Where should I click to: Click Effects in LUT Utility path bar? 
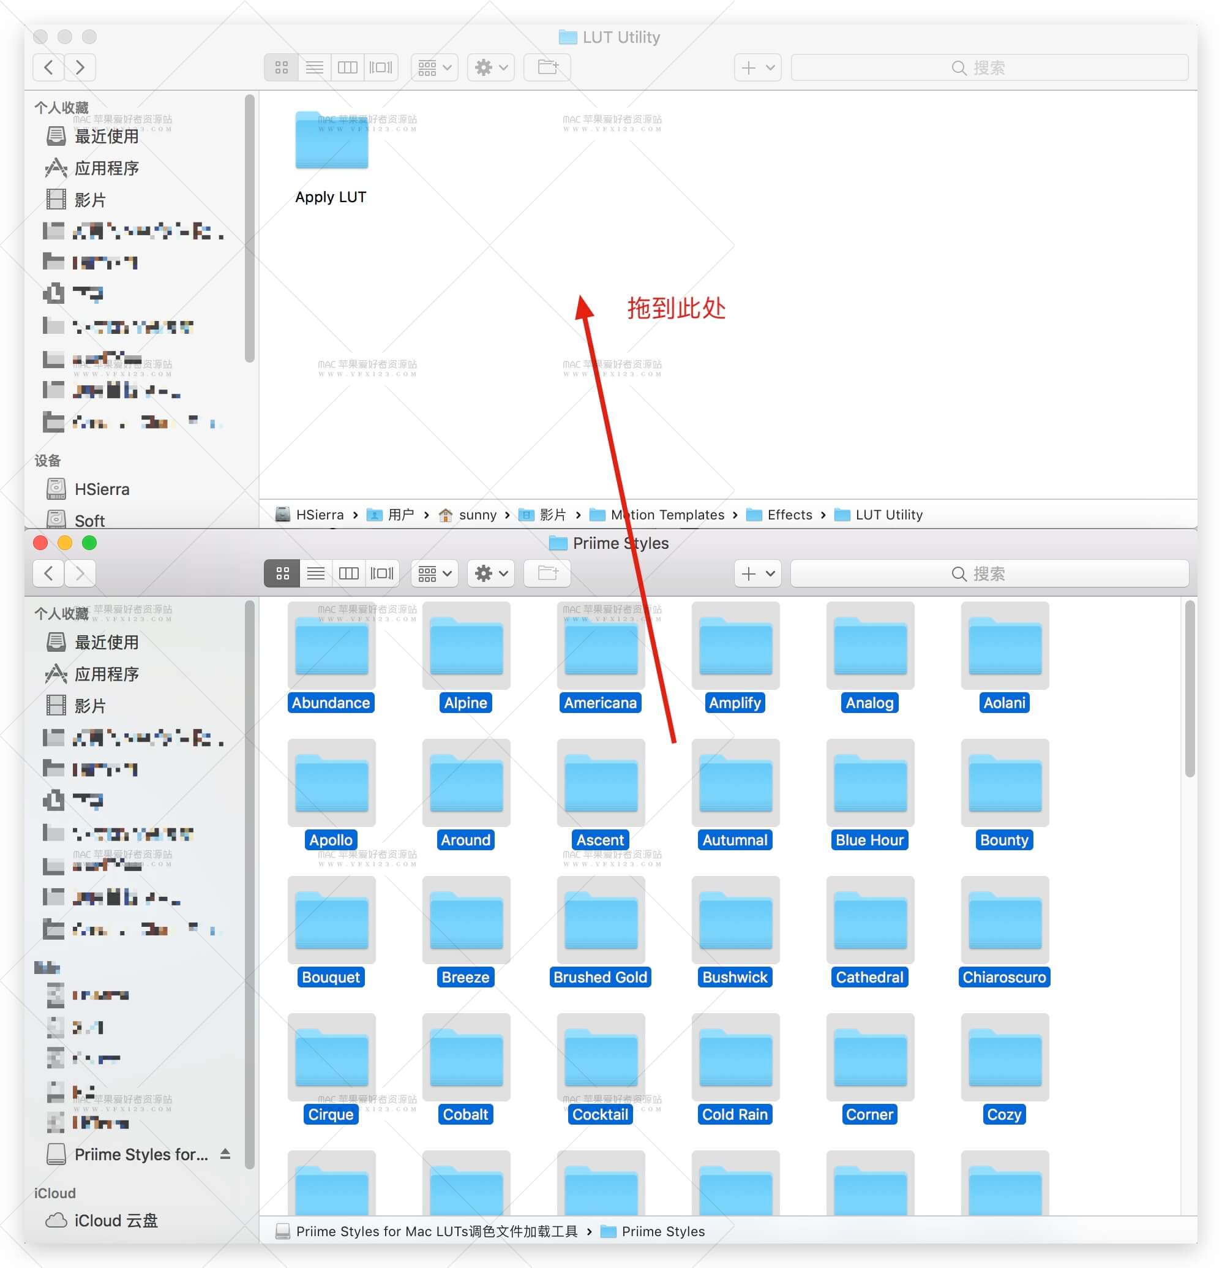tap(779, 515)
